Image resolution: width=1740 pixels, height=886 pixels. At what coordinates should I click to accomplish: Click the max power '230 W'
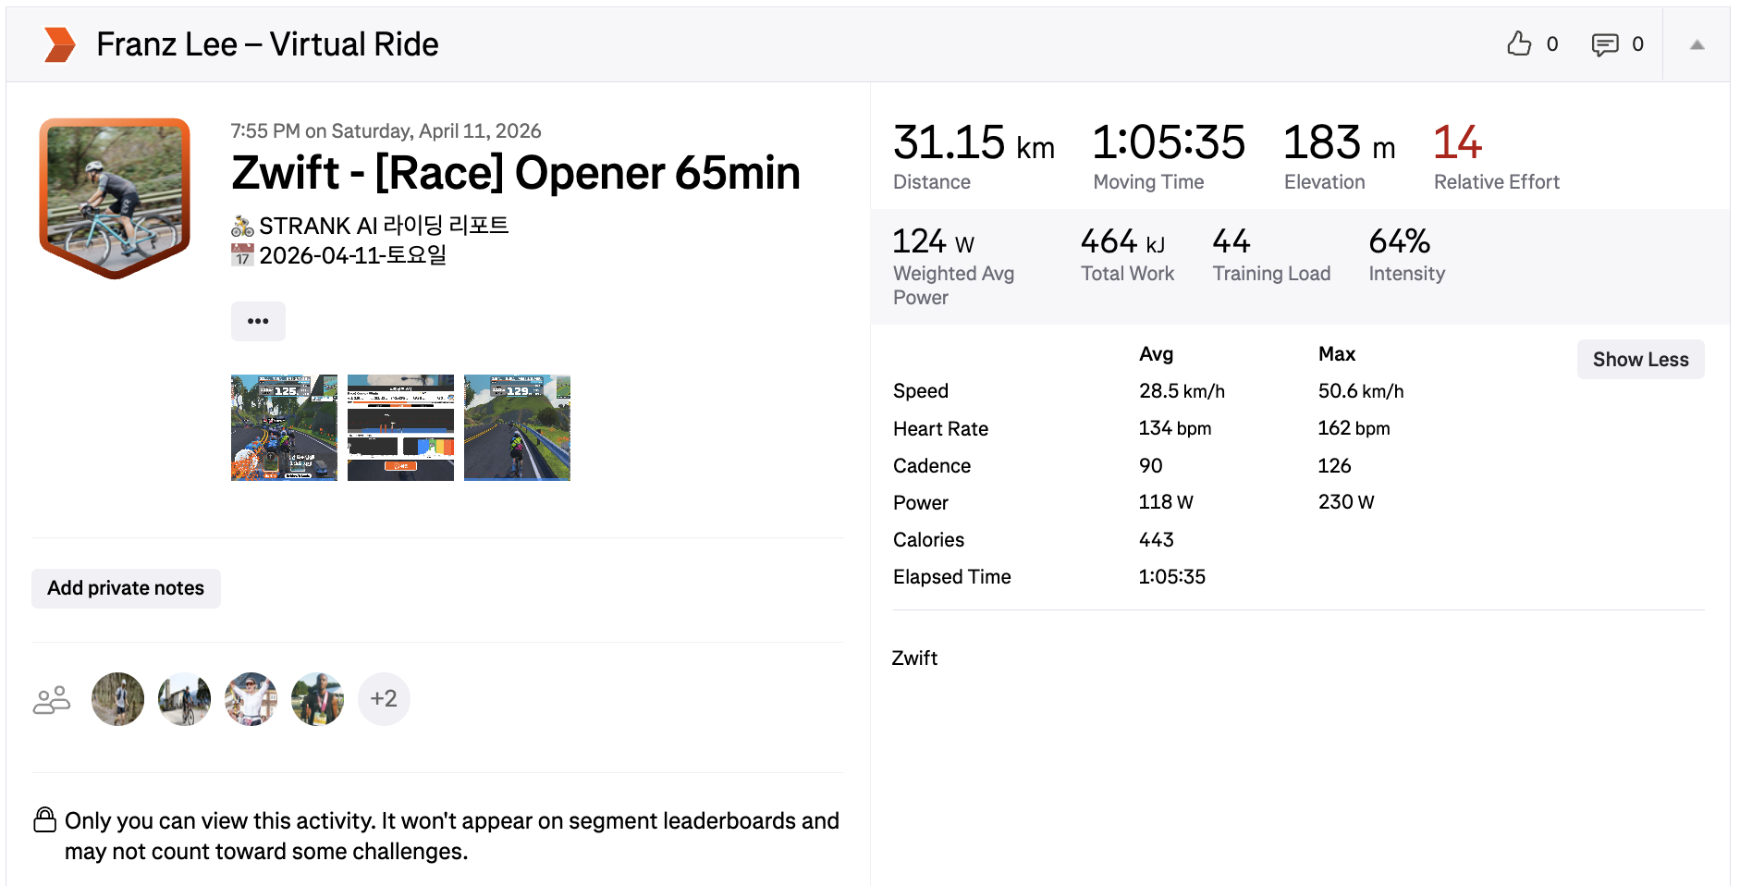(1346, 502)
